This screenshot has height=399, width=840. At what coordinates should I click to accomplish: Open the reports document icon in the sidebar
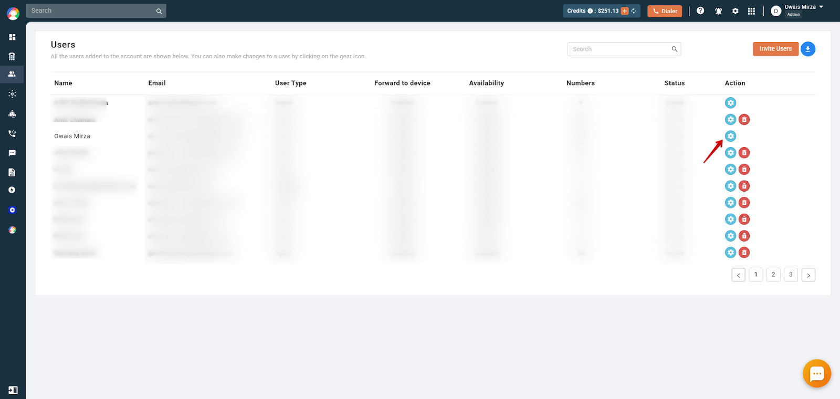click(x=12, y=172)
